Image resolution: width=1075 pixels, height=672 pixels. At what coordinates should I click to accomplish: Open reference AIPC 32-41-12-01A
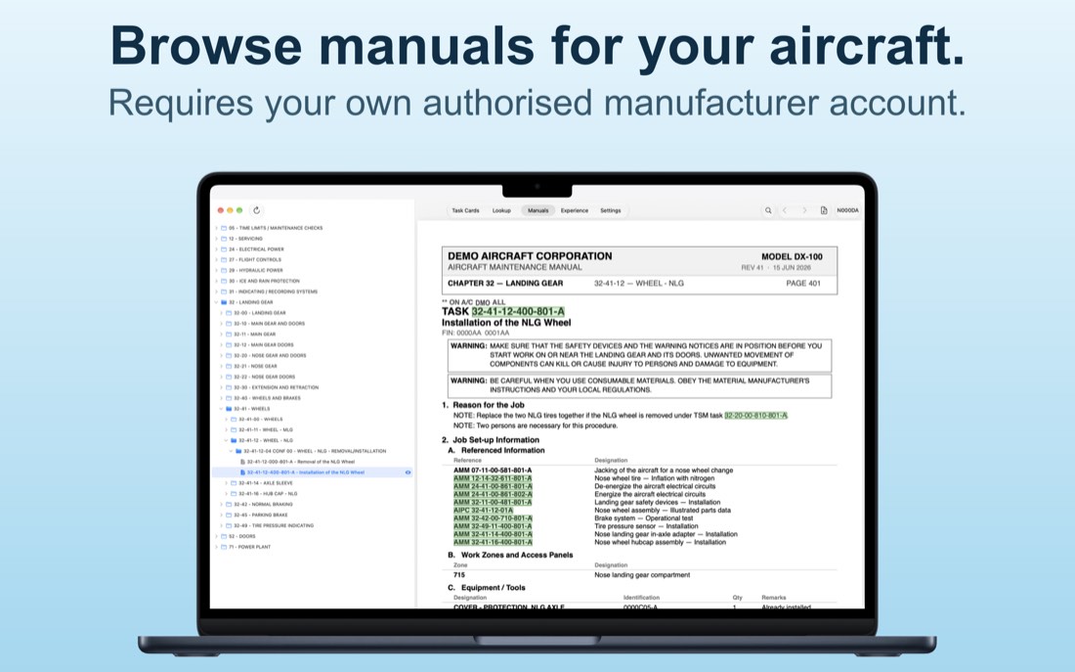[x=483, y=510]
